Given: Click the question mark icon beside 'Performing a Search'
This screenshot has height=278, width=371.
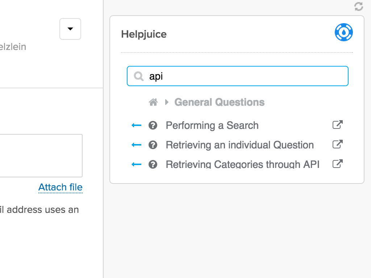Looking at the screenshot, I should coord(153,125).
